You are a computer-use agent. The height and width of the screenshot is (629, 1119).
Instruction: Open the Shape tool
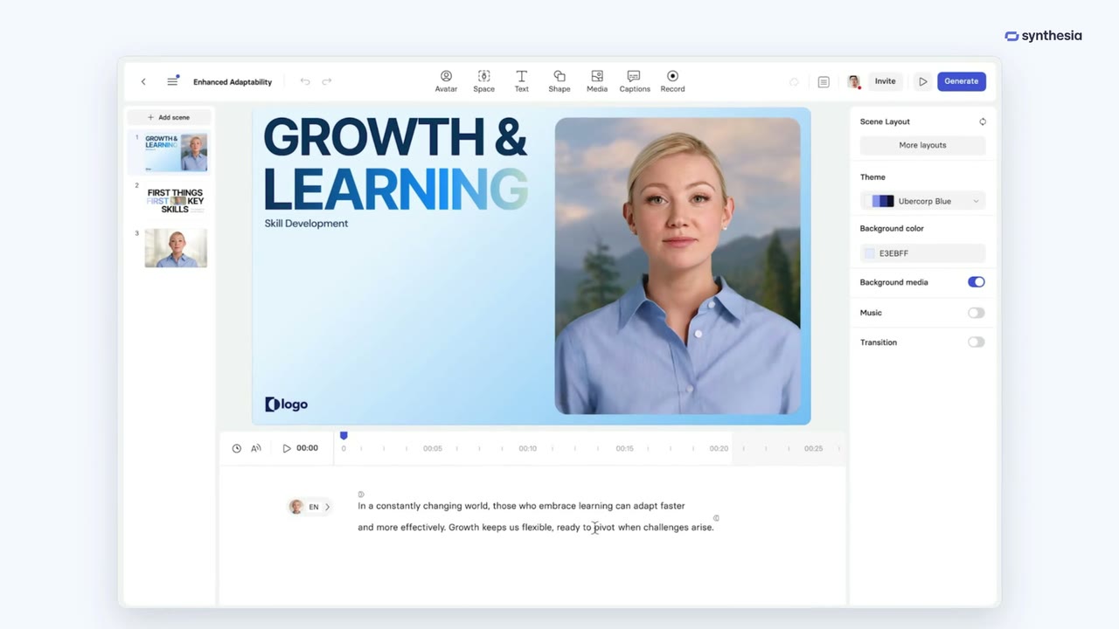coord(559,81)
